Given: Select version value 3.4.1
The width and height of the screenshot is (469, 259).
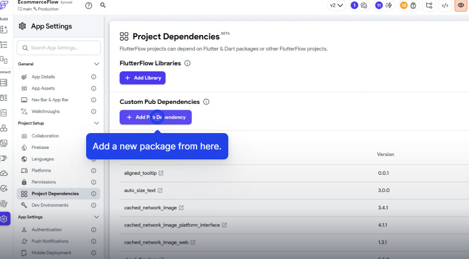Looking at the screenshot, I should [383, 208].
